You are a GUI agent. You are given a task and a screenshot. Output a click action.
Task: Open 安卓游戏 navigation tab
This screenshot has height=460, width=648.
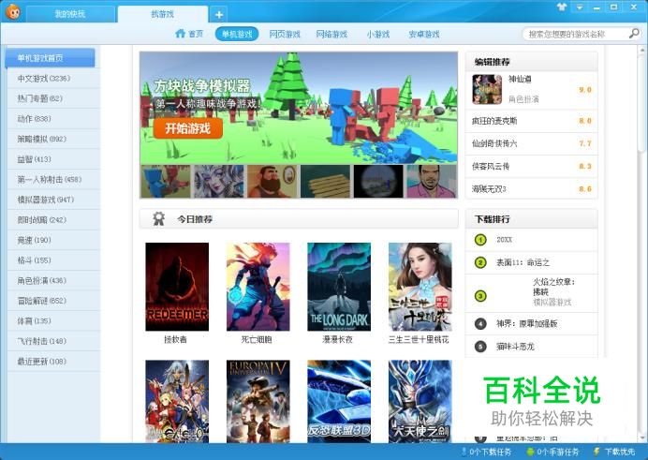[x=424, y=34]
